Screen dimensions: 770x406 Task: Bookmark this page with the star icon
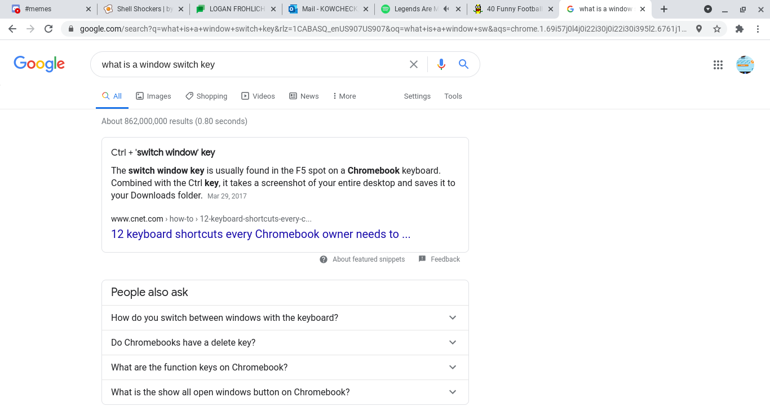pyautogui.click(x=717, y=29)
